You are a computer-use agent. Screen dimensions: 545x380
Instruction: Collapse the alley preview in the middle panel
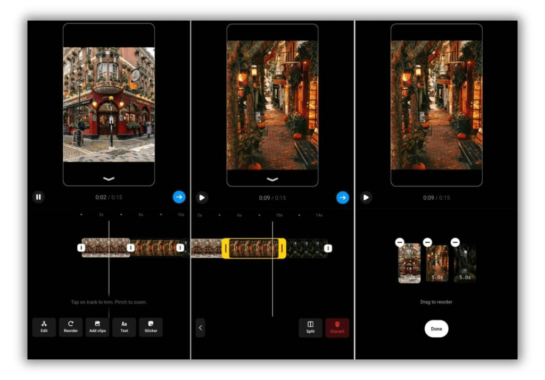272,179
